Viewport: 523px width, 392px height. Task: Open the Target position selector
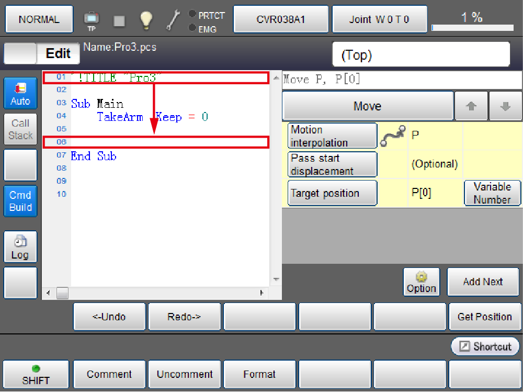pyautogui.click(x=332, y=193)
